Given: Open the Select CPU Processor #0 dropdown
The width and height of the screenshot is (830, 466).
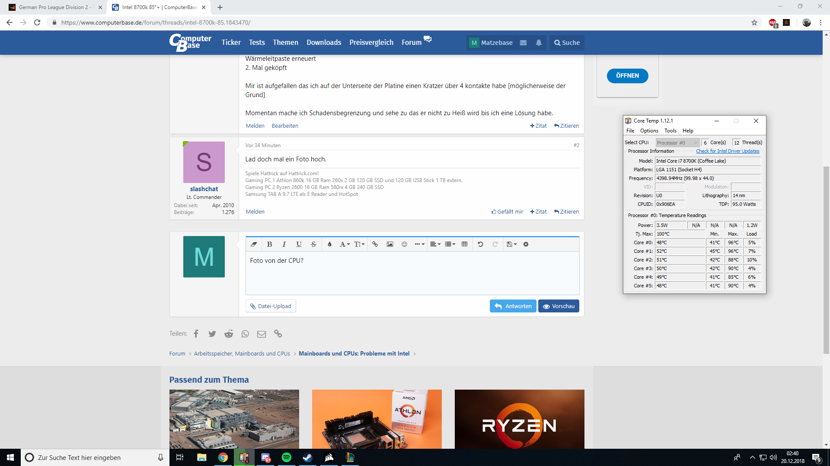Looking at the screenshot, I should (677, 143).
